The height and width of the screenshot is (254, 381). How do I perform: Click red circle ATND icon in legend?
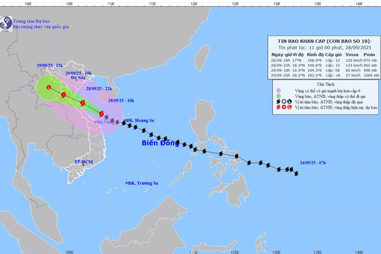[284, 107]
